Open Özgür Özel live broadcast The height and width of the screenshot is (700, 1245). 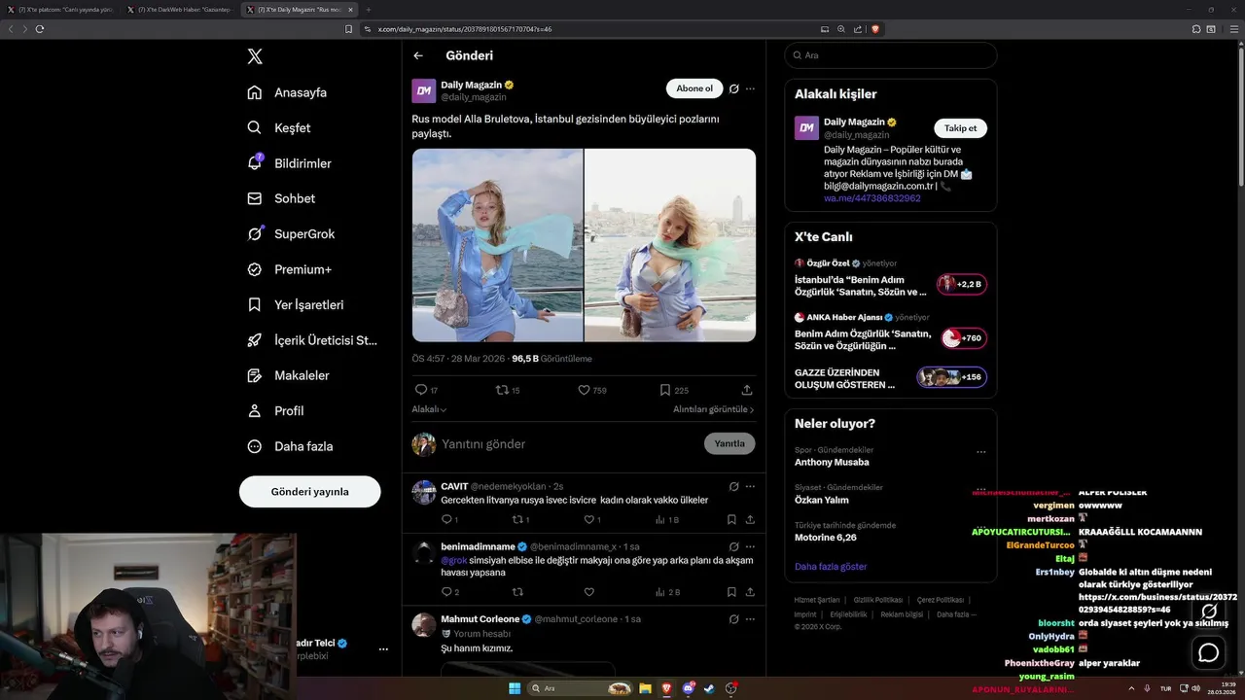pyautogui.click(x=890, y=278)
